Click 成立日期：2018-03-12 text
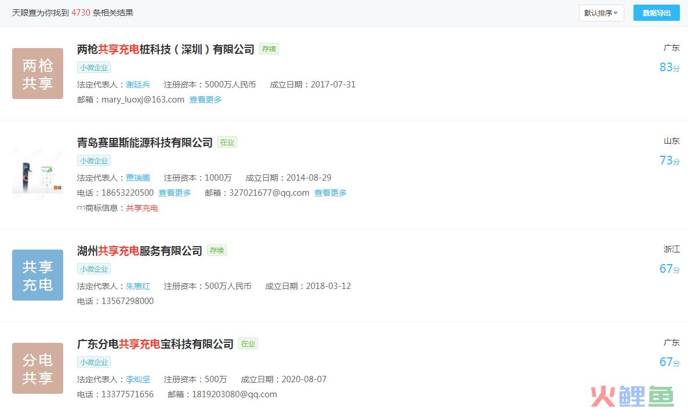Screen dimensions: 688x410 308,286
